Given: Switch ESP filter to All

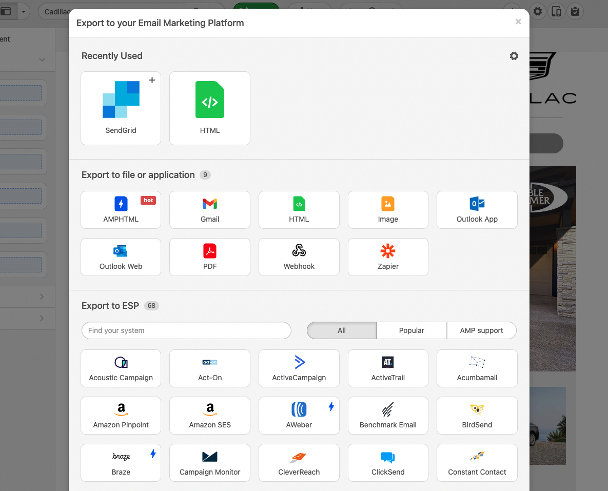Looking at the screenshot, I should click(342, 330).
